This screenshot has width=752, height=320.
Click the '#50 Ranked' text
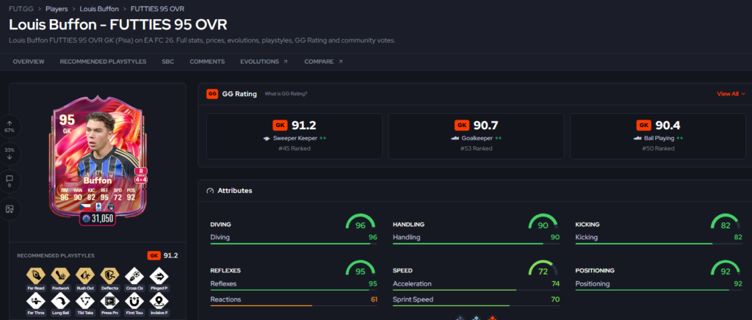[x=658, y=148]
